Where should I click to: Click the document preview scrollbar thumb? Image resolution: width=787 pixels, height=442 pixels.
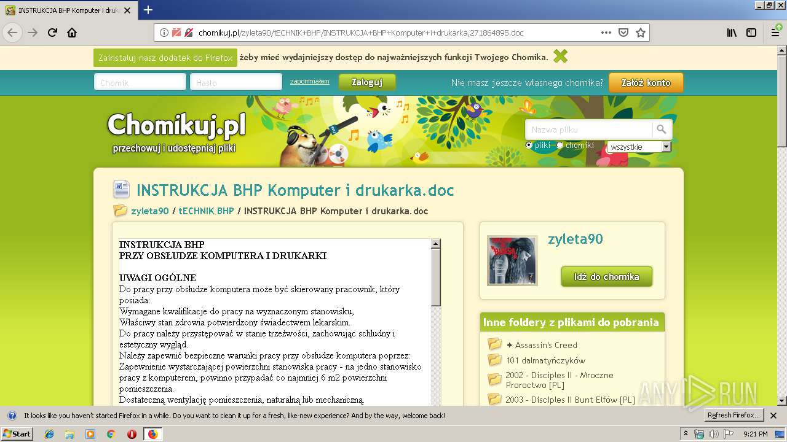436,277
